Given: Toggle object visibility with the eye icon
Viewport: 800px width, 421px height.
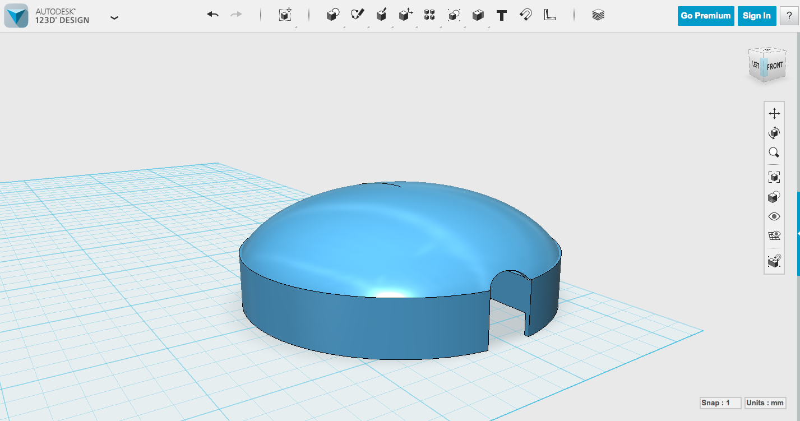Looking at the screenshot, I should click(774, 216).
